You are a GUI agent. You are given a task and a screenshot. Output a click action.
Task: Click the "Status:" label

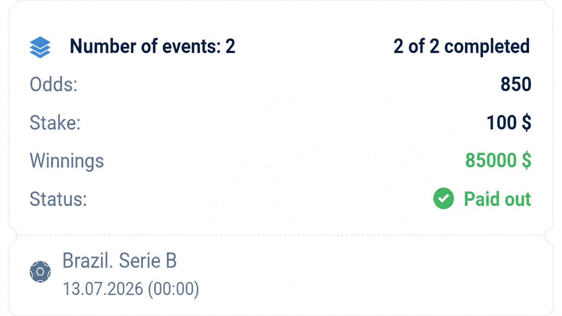58,199
